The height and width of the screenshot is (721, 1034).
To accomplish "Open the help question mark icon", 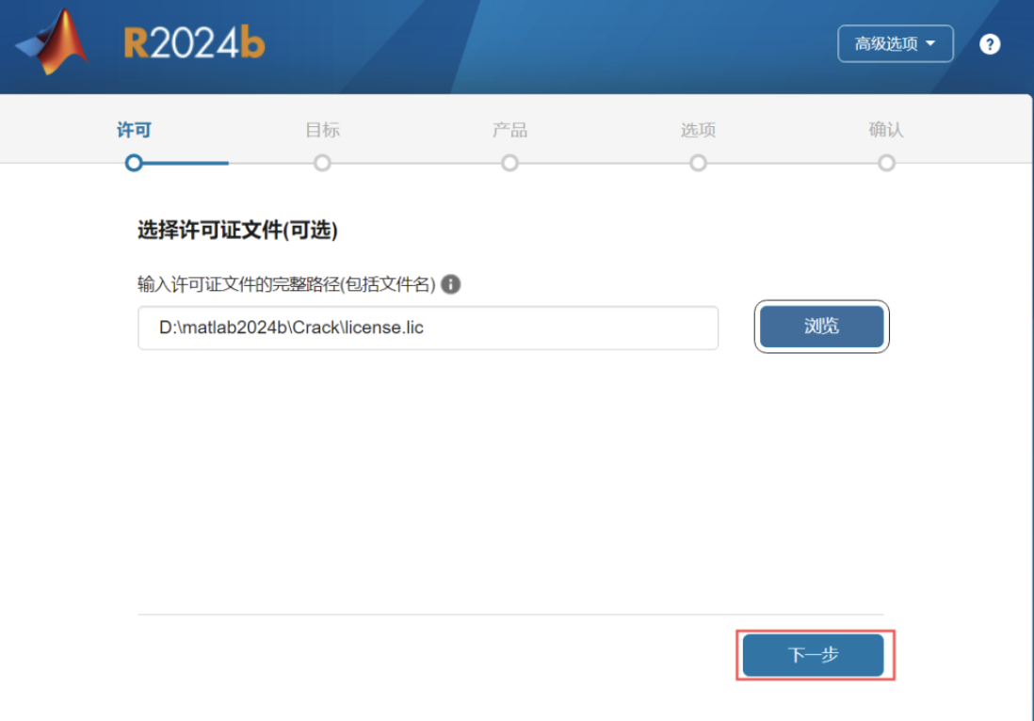I will coord(989,44).
